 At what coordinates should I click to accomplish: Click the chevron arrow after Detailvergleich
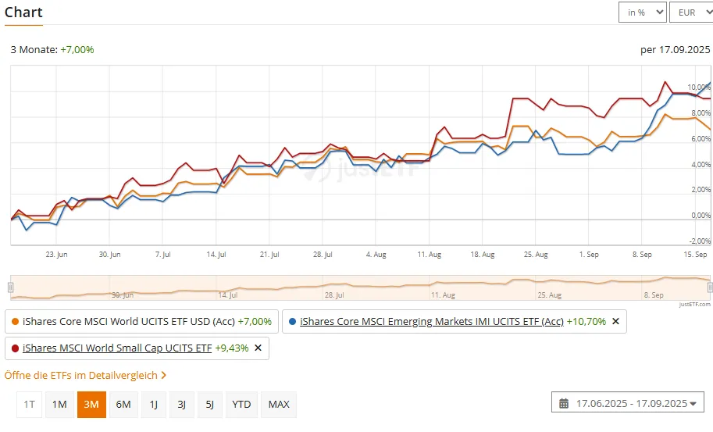tap(164, 375)
